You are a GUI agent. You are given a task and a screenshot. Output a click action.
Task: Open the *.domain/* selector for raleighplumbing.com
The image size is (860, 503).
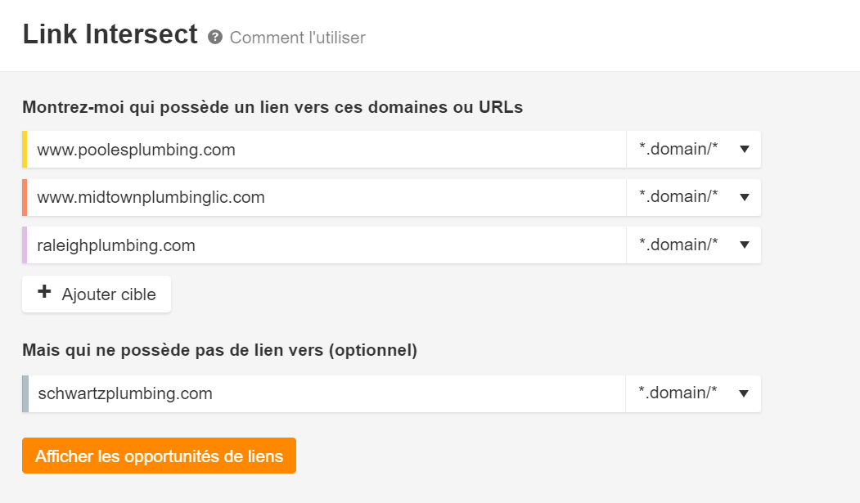[x=691, y=245]
